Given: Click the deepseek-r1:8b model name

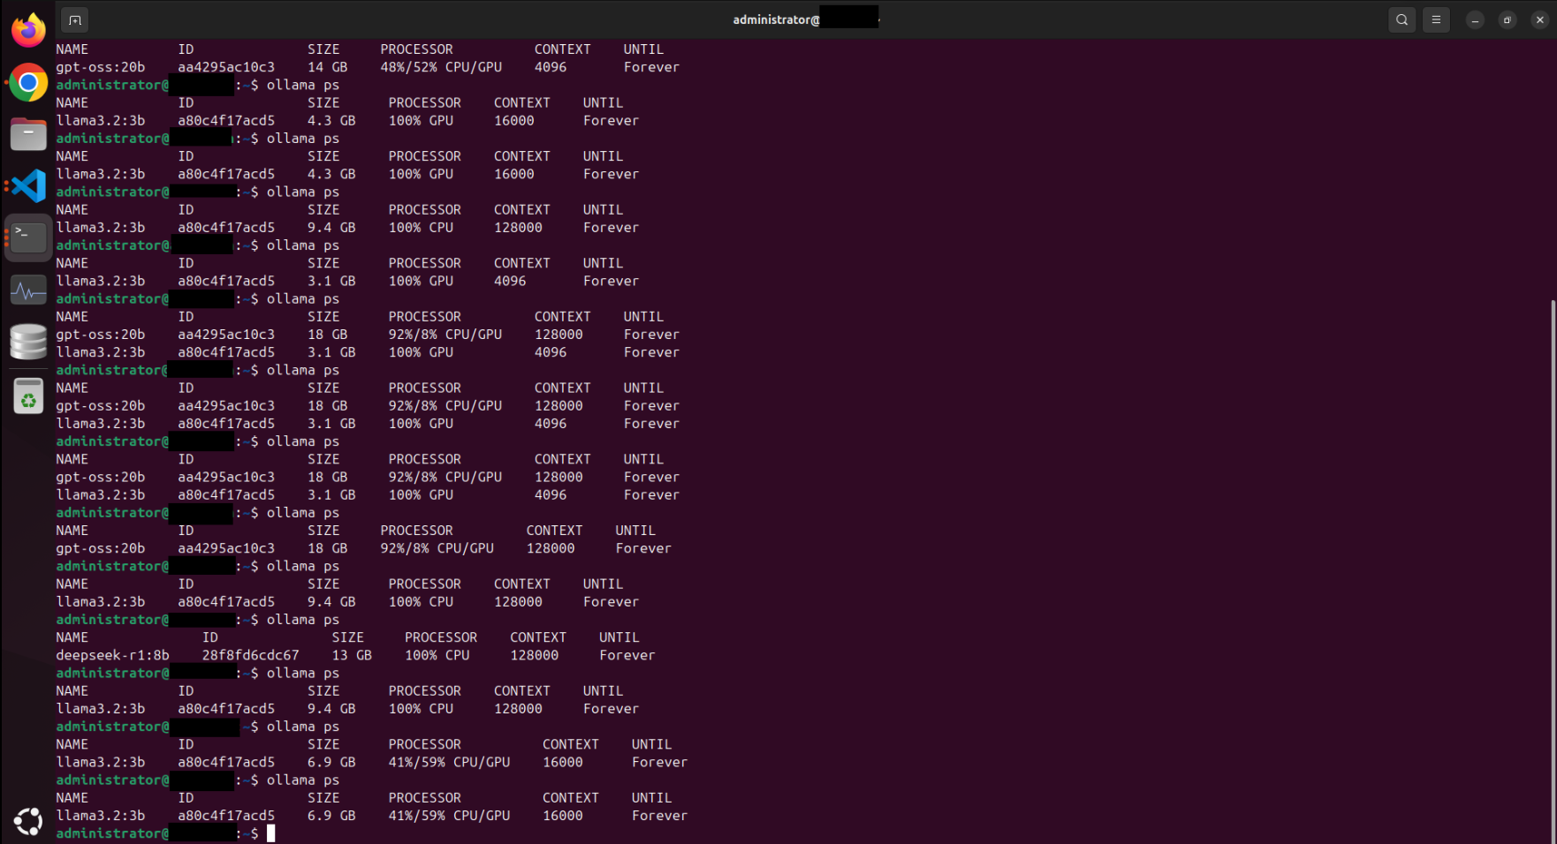Looking at the screenshot, I should 112,655.
